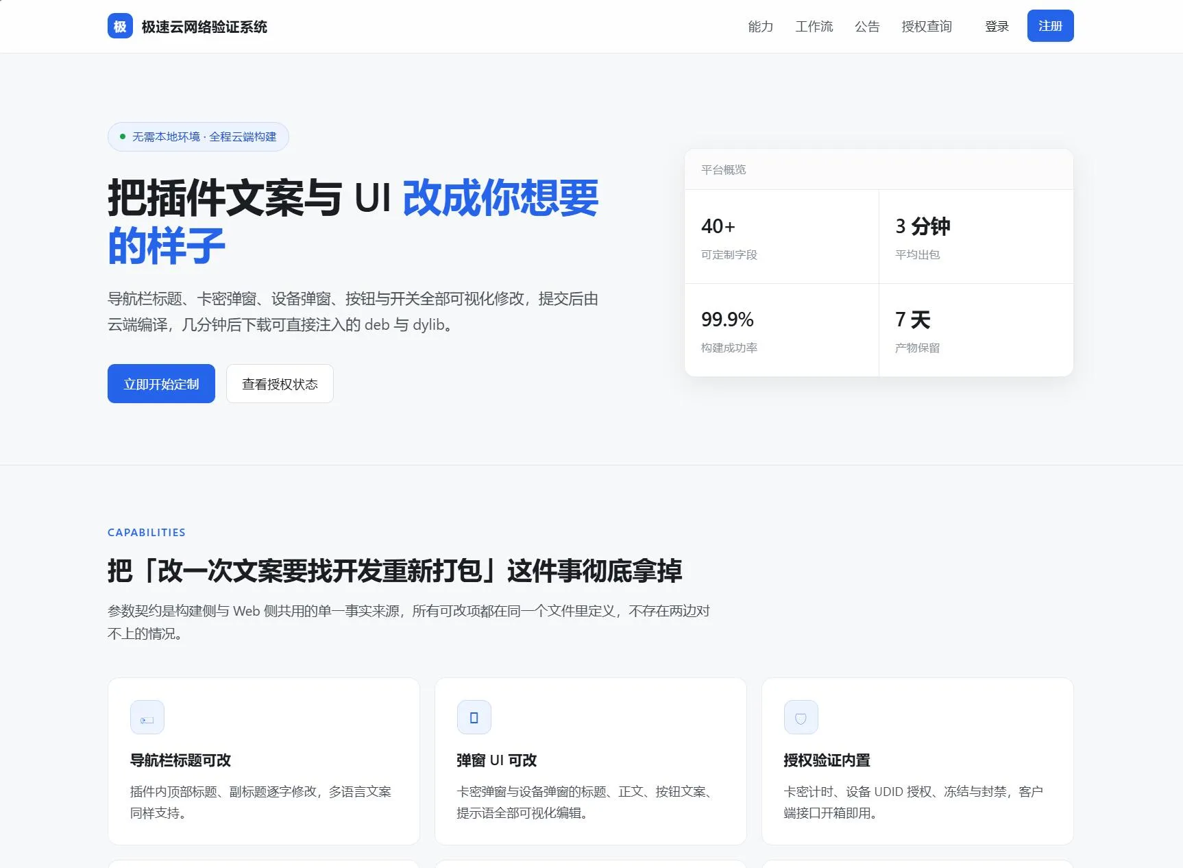Open the 工作流 nav item
Viewport: 1183px width, 868px height.
814,26
